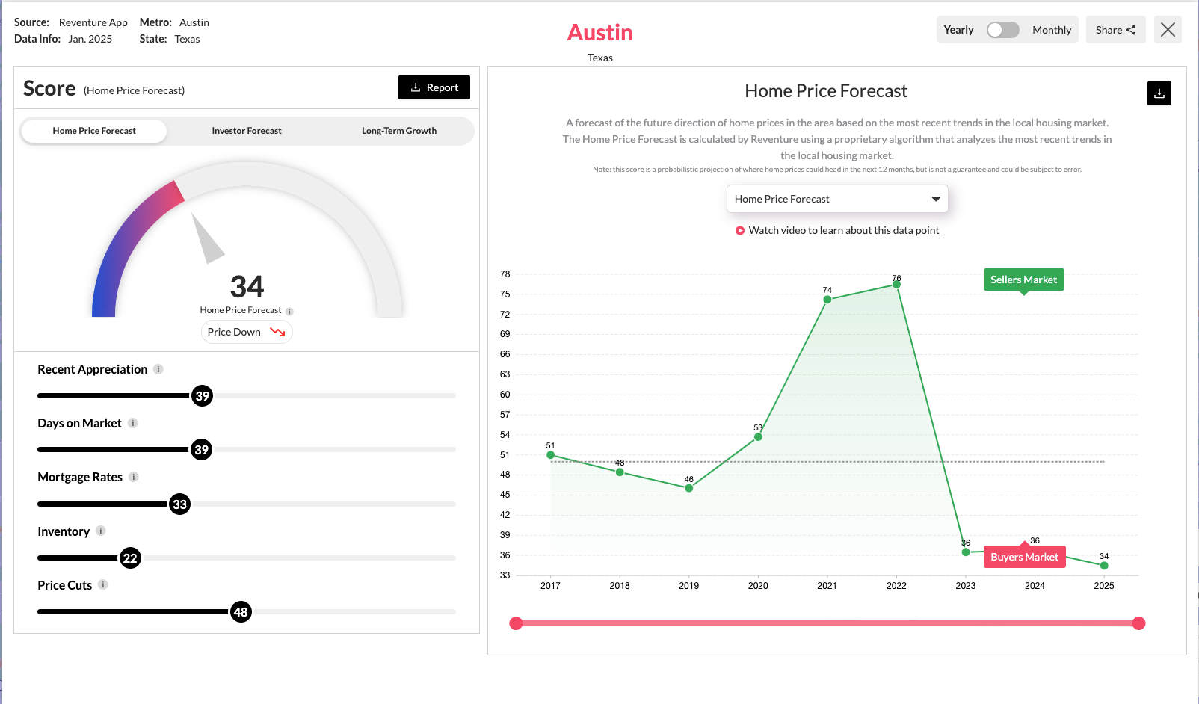Click the chart download icon
The width and height of the screenshot is (1199, 704).
(x=1159, y=93)
